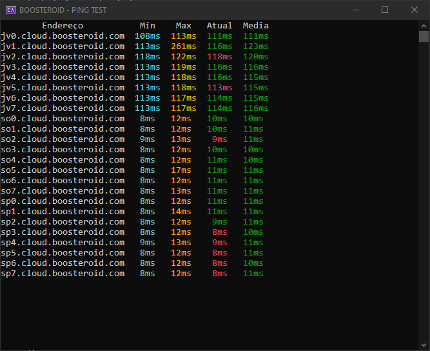Image resolution: width=430 pixels, height=351 pixels.
Task: Minimize the BOOSTEROID - PING TEST window
Action: 356,10
